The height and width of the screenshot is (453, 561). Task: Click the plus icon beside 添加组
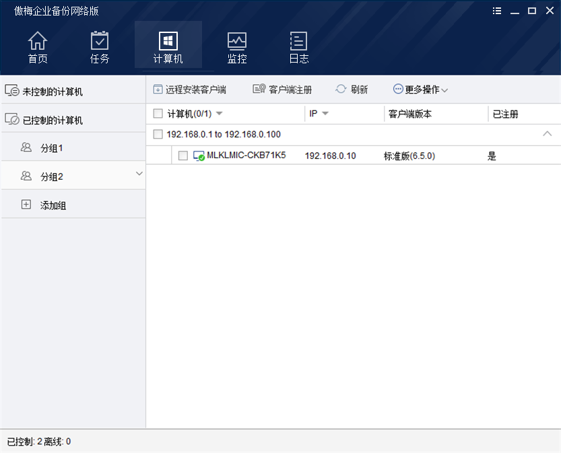click(x=26, y=205)
